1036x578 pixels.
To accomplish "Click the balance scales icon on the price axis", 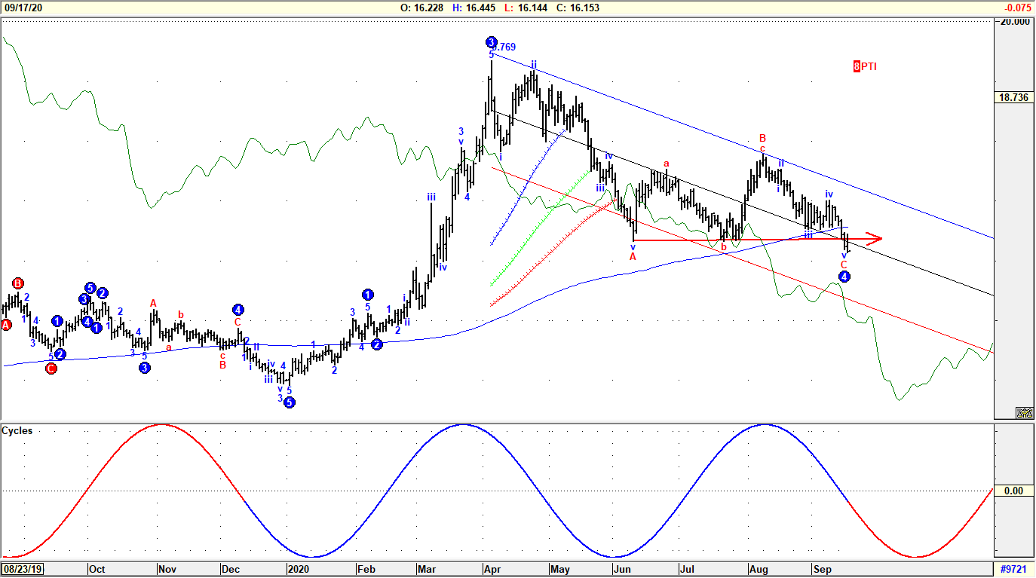I will pyautogui.click(x=1024, y=412).
